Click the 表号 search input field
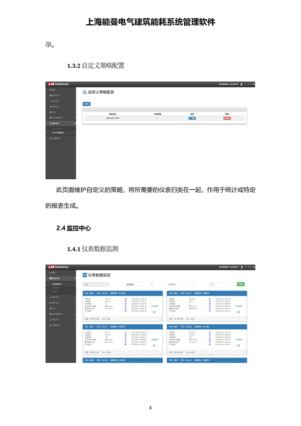Image resolution: width=301 pixels, height=426 pixels. (x=220, y=284)
